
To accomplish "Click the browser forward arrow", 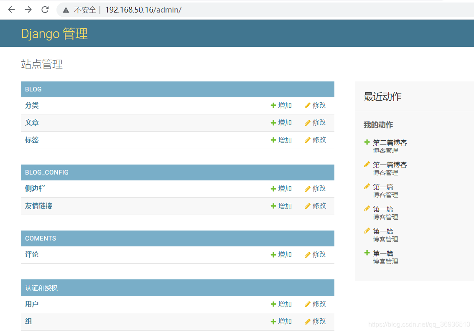I will (28, 10).
